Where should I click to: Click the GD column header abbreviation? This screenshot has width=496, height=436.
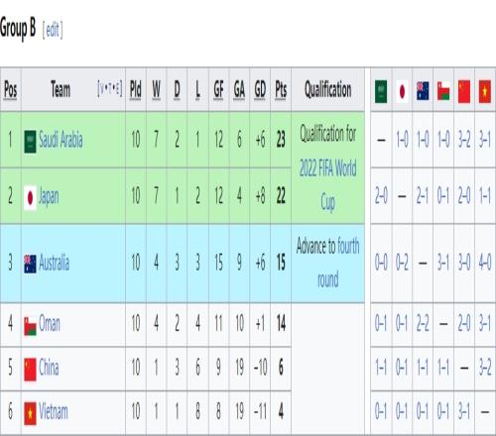(x=260, y=89)
